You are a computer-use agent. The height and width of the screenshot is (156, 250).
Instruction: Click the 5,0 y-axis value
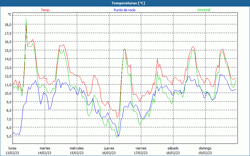click(x=9, y=136)
